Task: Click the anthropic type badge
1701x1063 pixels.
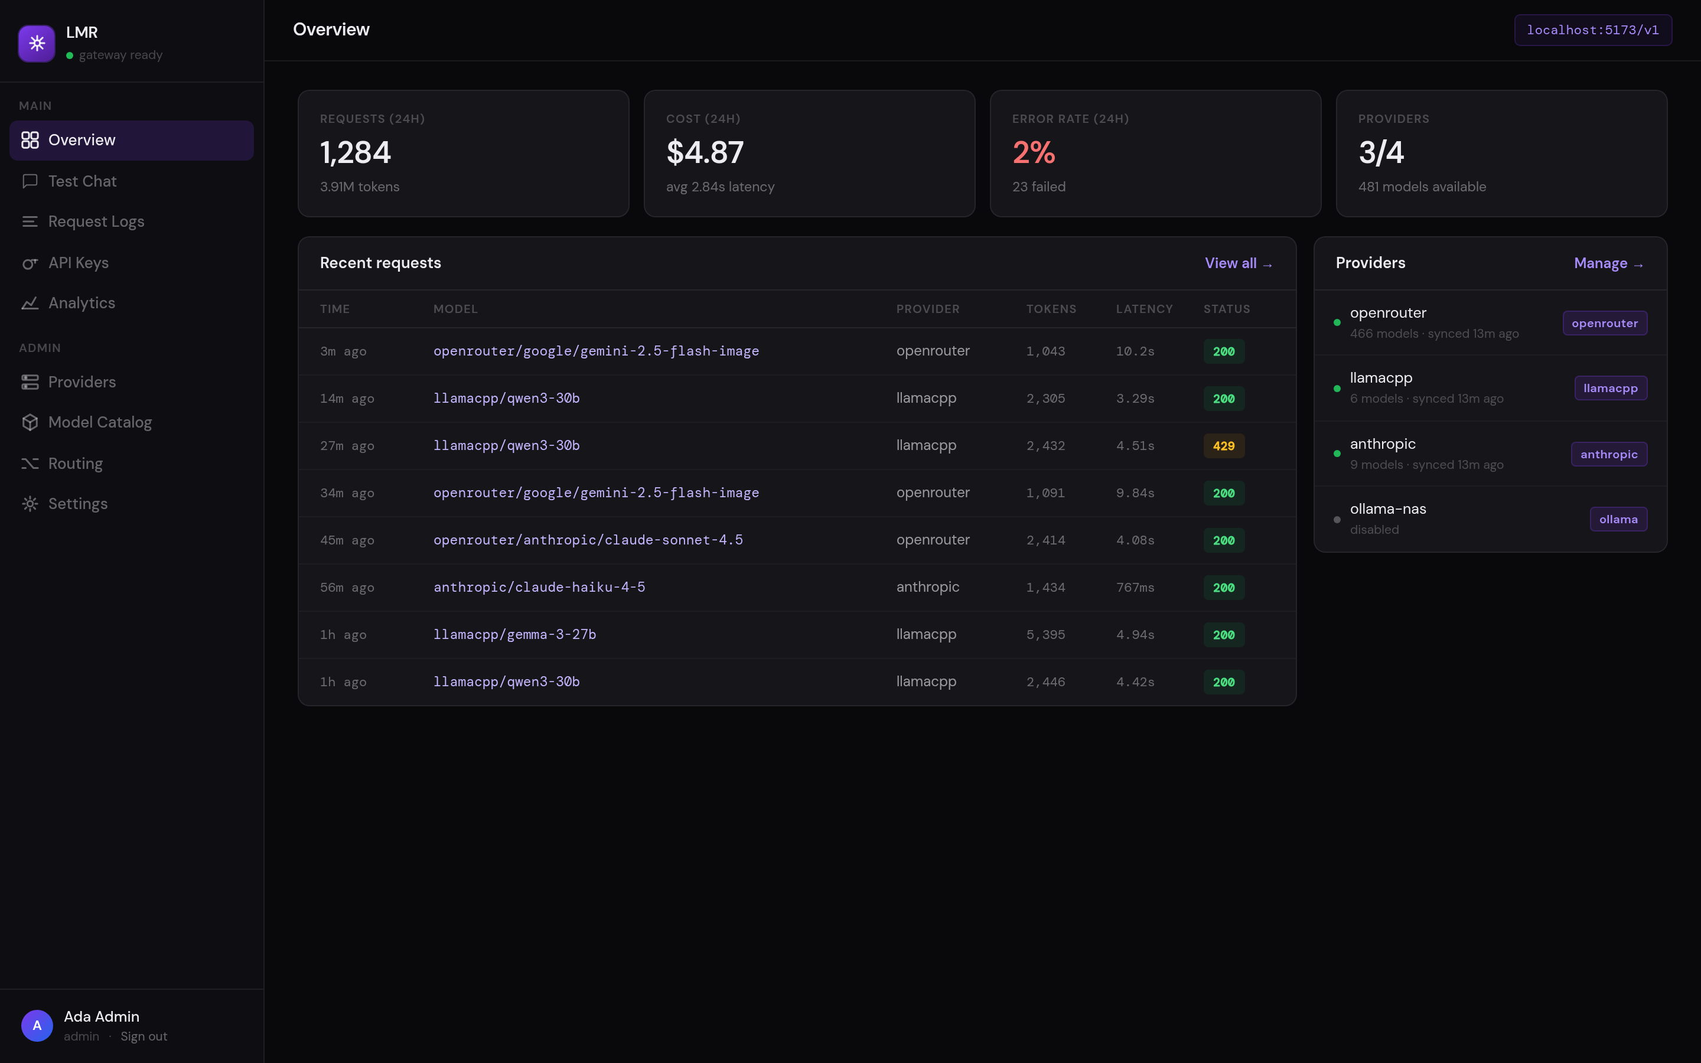Action: tap(1609, 454)
